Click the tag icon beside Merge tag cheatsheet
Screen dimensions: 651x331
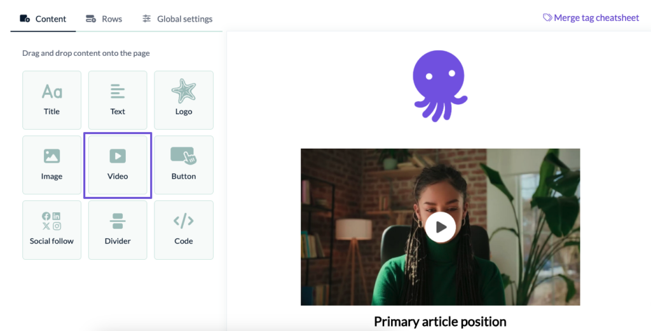point(547,18)
